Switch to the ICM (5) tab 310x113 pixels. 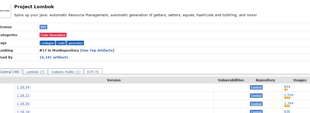(93, 72)
